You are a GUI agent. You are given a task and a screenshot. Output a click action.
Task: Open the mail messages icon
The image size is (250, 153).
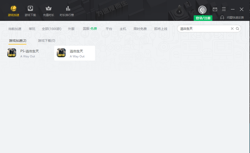point(215,9)
